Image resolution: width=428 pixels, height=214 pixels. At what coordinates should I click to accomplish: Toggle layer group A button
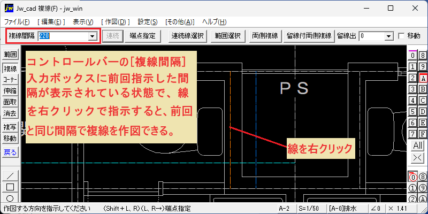coord(423,78)
